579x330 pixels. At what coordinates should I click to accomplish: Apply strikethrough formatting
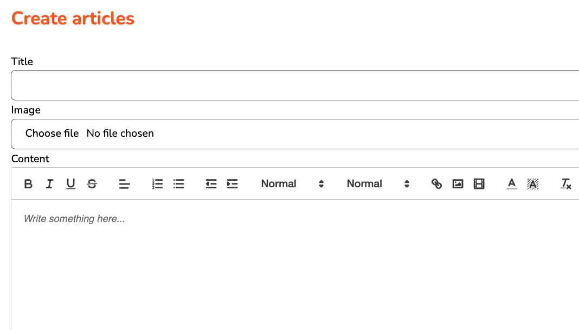coord(92,183)
